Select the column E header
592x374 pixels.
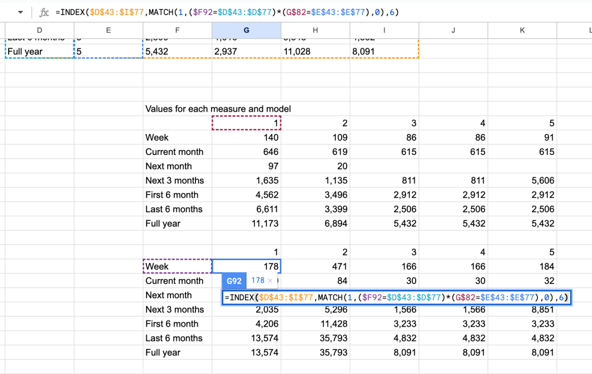[x=108, y=30]
